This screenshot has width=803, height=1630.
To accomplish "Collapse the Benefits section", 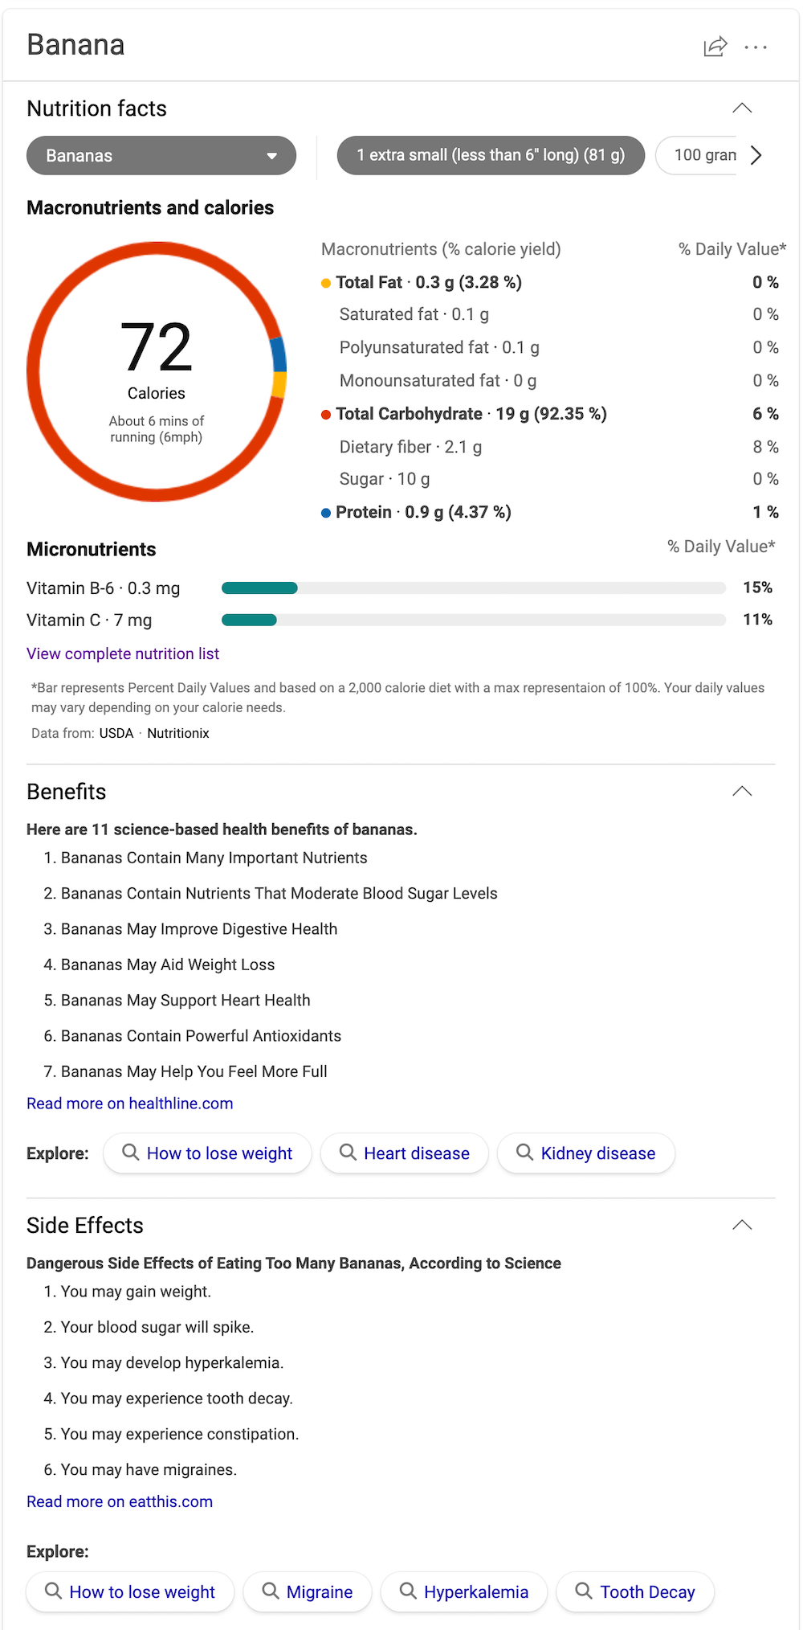I will point(742,791).
